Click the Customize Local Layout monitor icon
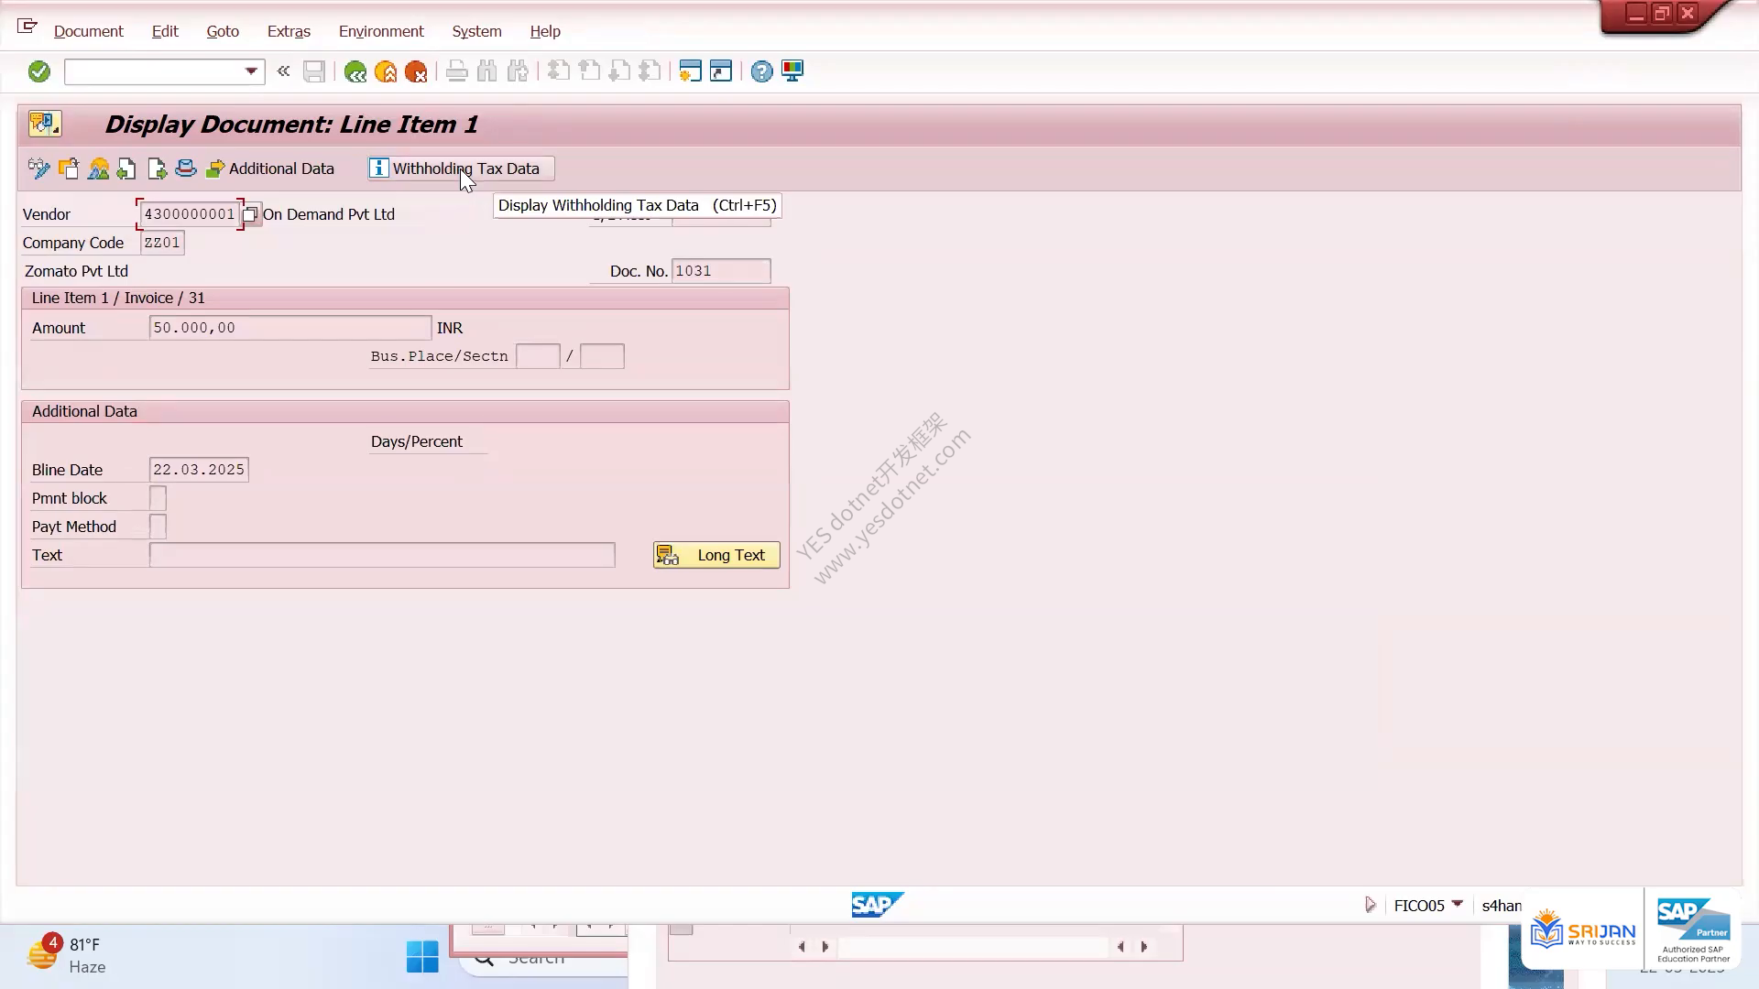The image size is (1759, 989). click(792, 71)
